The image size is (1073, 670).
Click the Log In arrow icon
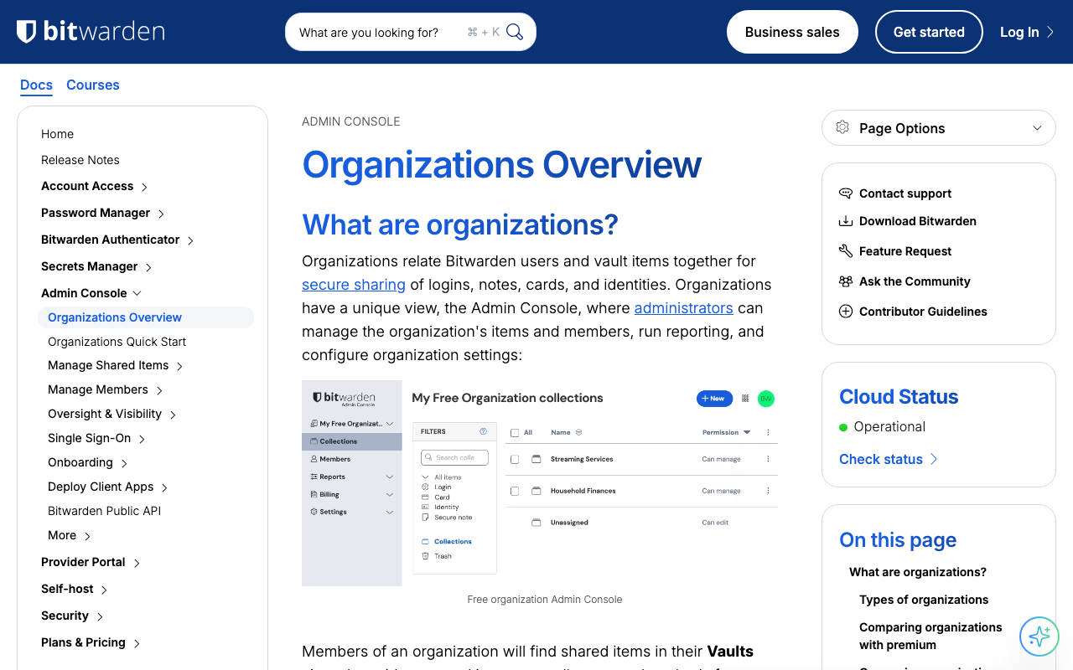(1050, 33)
